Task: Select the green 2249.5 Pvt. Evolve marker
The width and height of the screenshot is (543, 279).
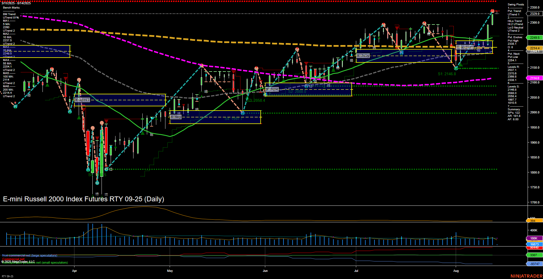Action: click(x=535, y=37)
